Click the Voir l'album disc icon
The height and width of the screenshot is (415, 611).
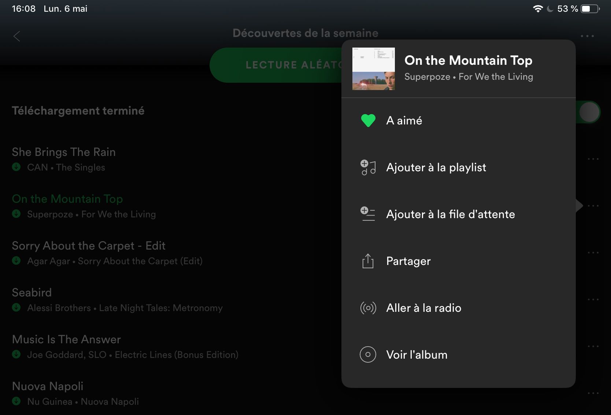(x=368, y=354)
